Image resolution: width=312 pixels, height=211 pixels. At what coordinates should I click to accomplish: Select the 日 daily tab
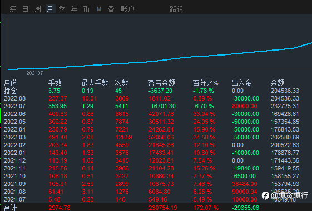[25, 9]
